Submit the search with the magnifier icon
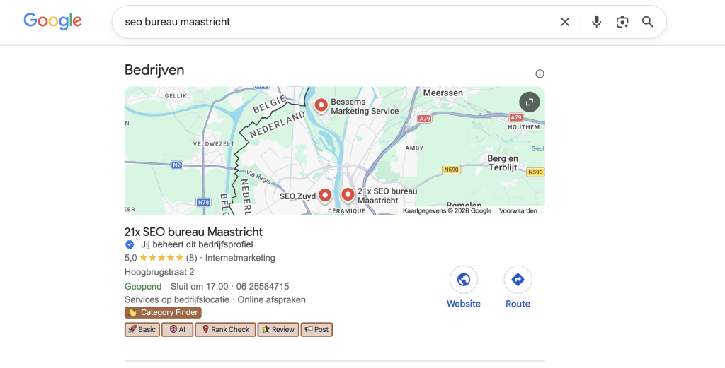 point(647,22)
